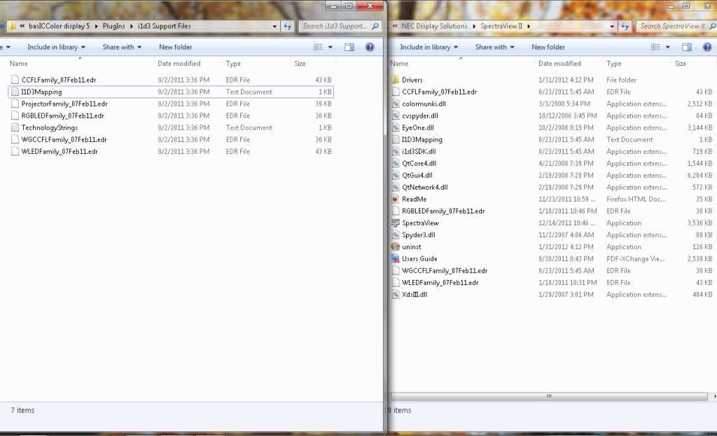Screen dimensions: 717x436
Task: Open Share with menu in SpectraView II window
Action: coord(495,47)
